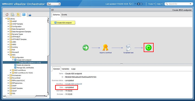
Task: Select the Manage SSL certificates workflow
Action: (25, 68)
